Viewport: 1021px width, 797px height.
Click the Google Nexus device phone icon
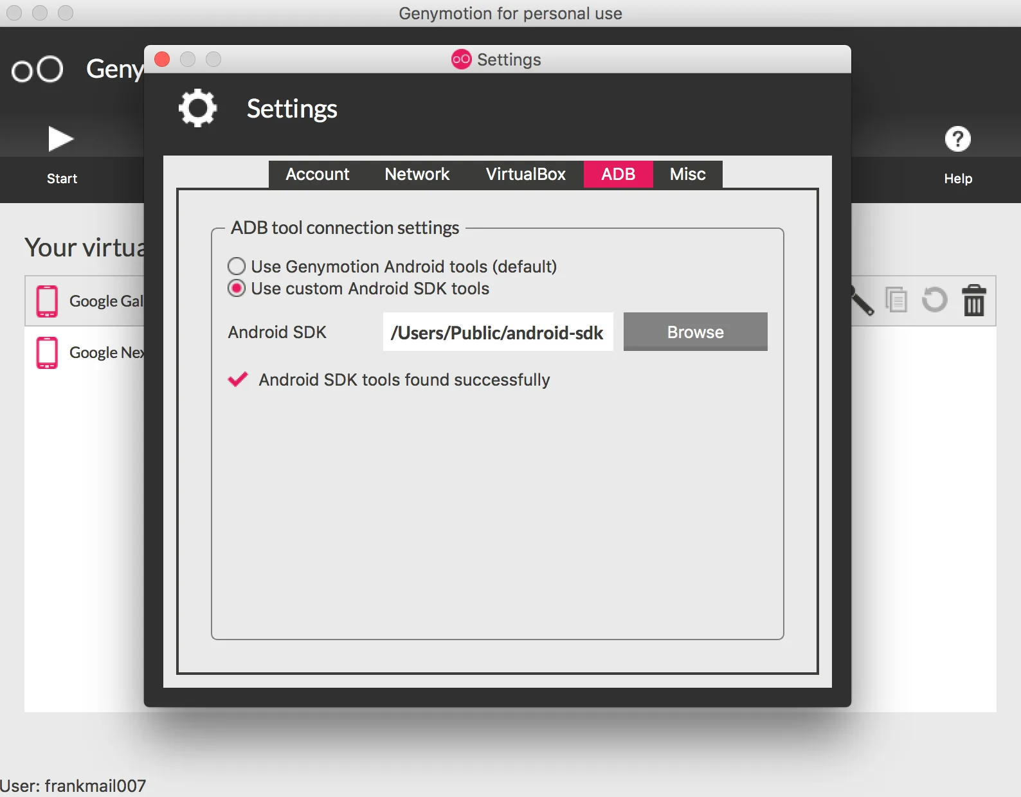(47, 353)
